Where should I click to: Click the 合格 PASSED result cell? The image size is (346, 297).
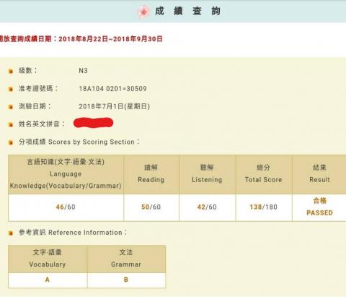coord(319,207)
